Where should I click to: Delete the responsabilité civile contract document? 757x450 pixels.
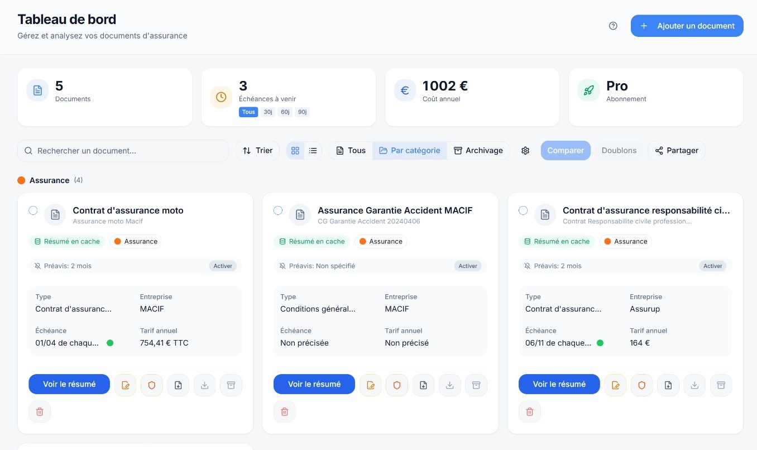click(x=530, y=411)
